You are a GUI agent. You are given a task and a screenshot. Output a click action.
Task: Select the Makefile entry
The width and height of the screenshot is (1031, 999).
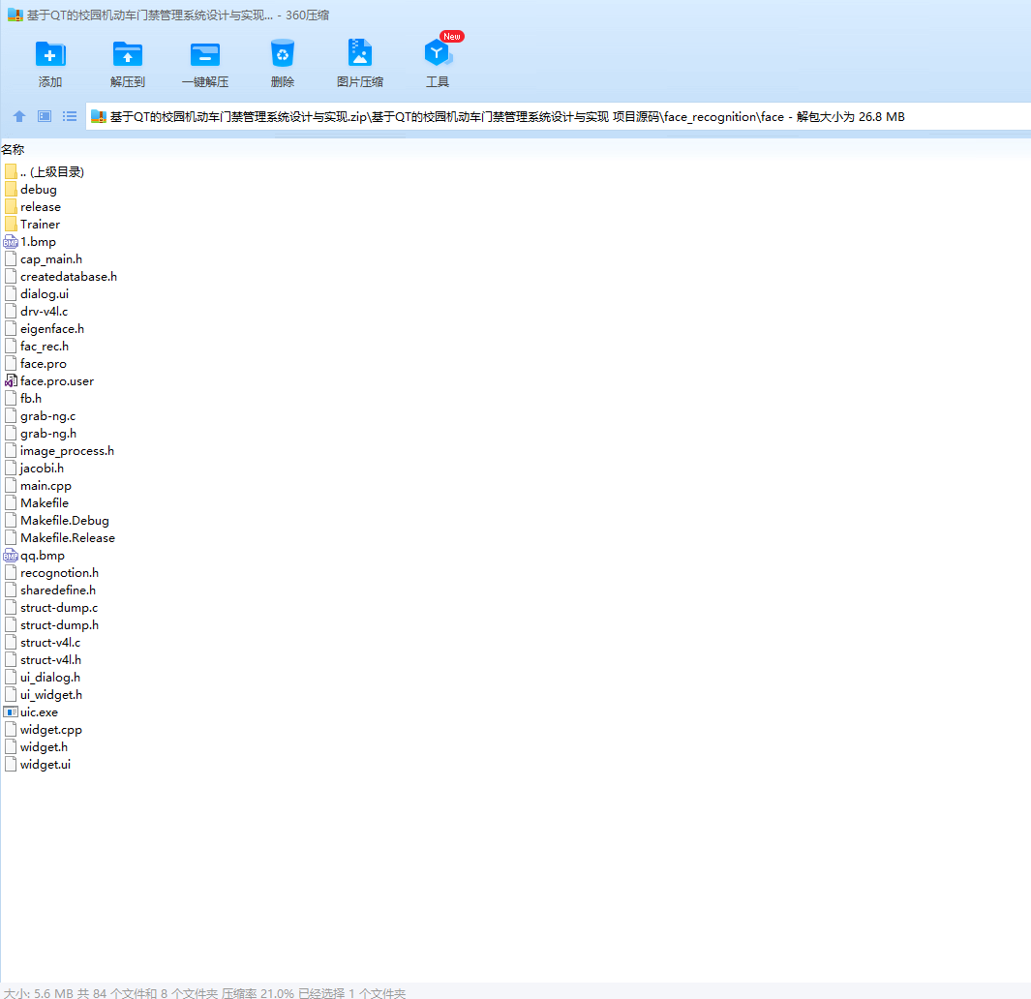pos(37,503)
